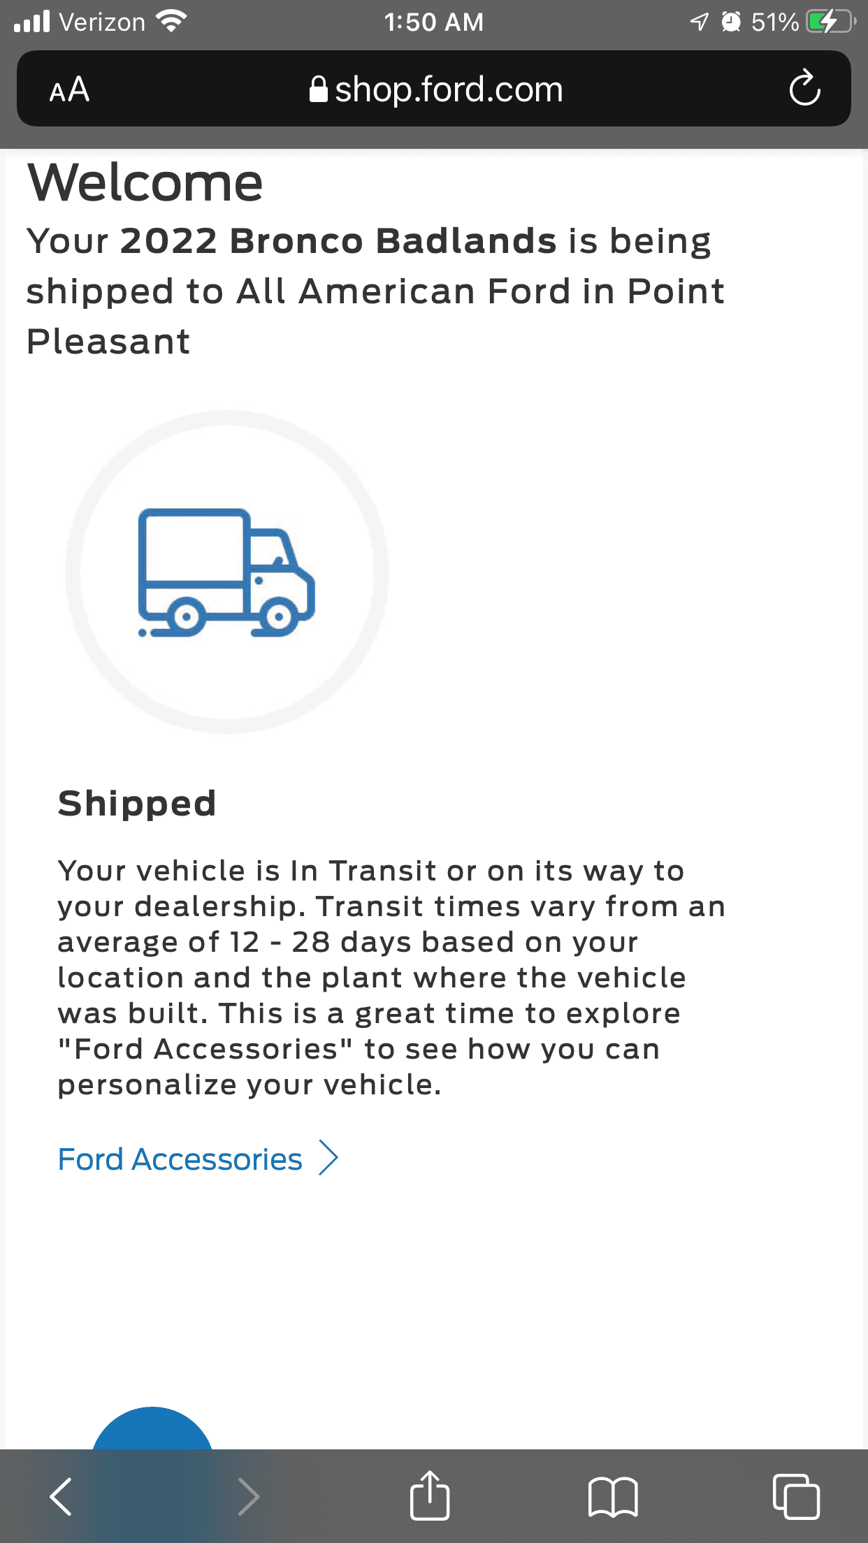Tap the shop.ford.com address field
This screenshot has height=1543, width=868.
point(434,89)
